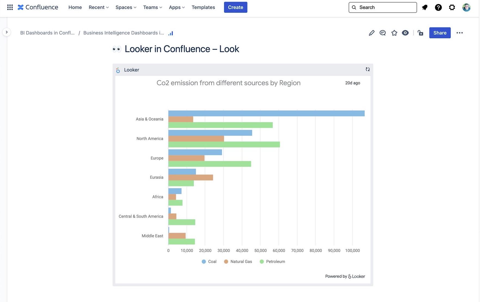Click Central & South America label
This screenshot has height=302, width=480.
[x=141, y=216]
